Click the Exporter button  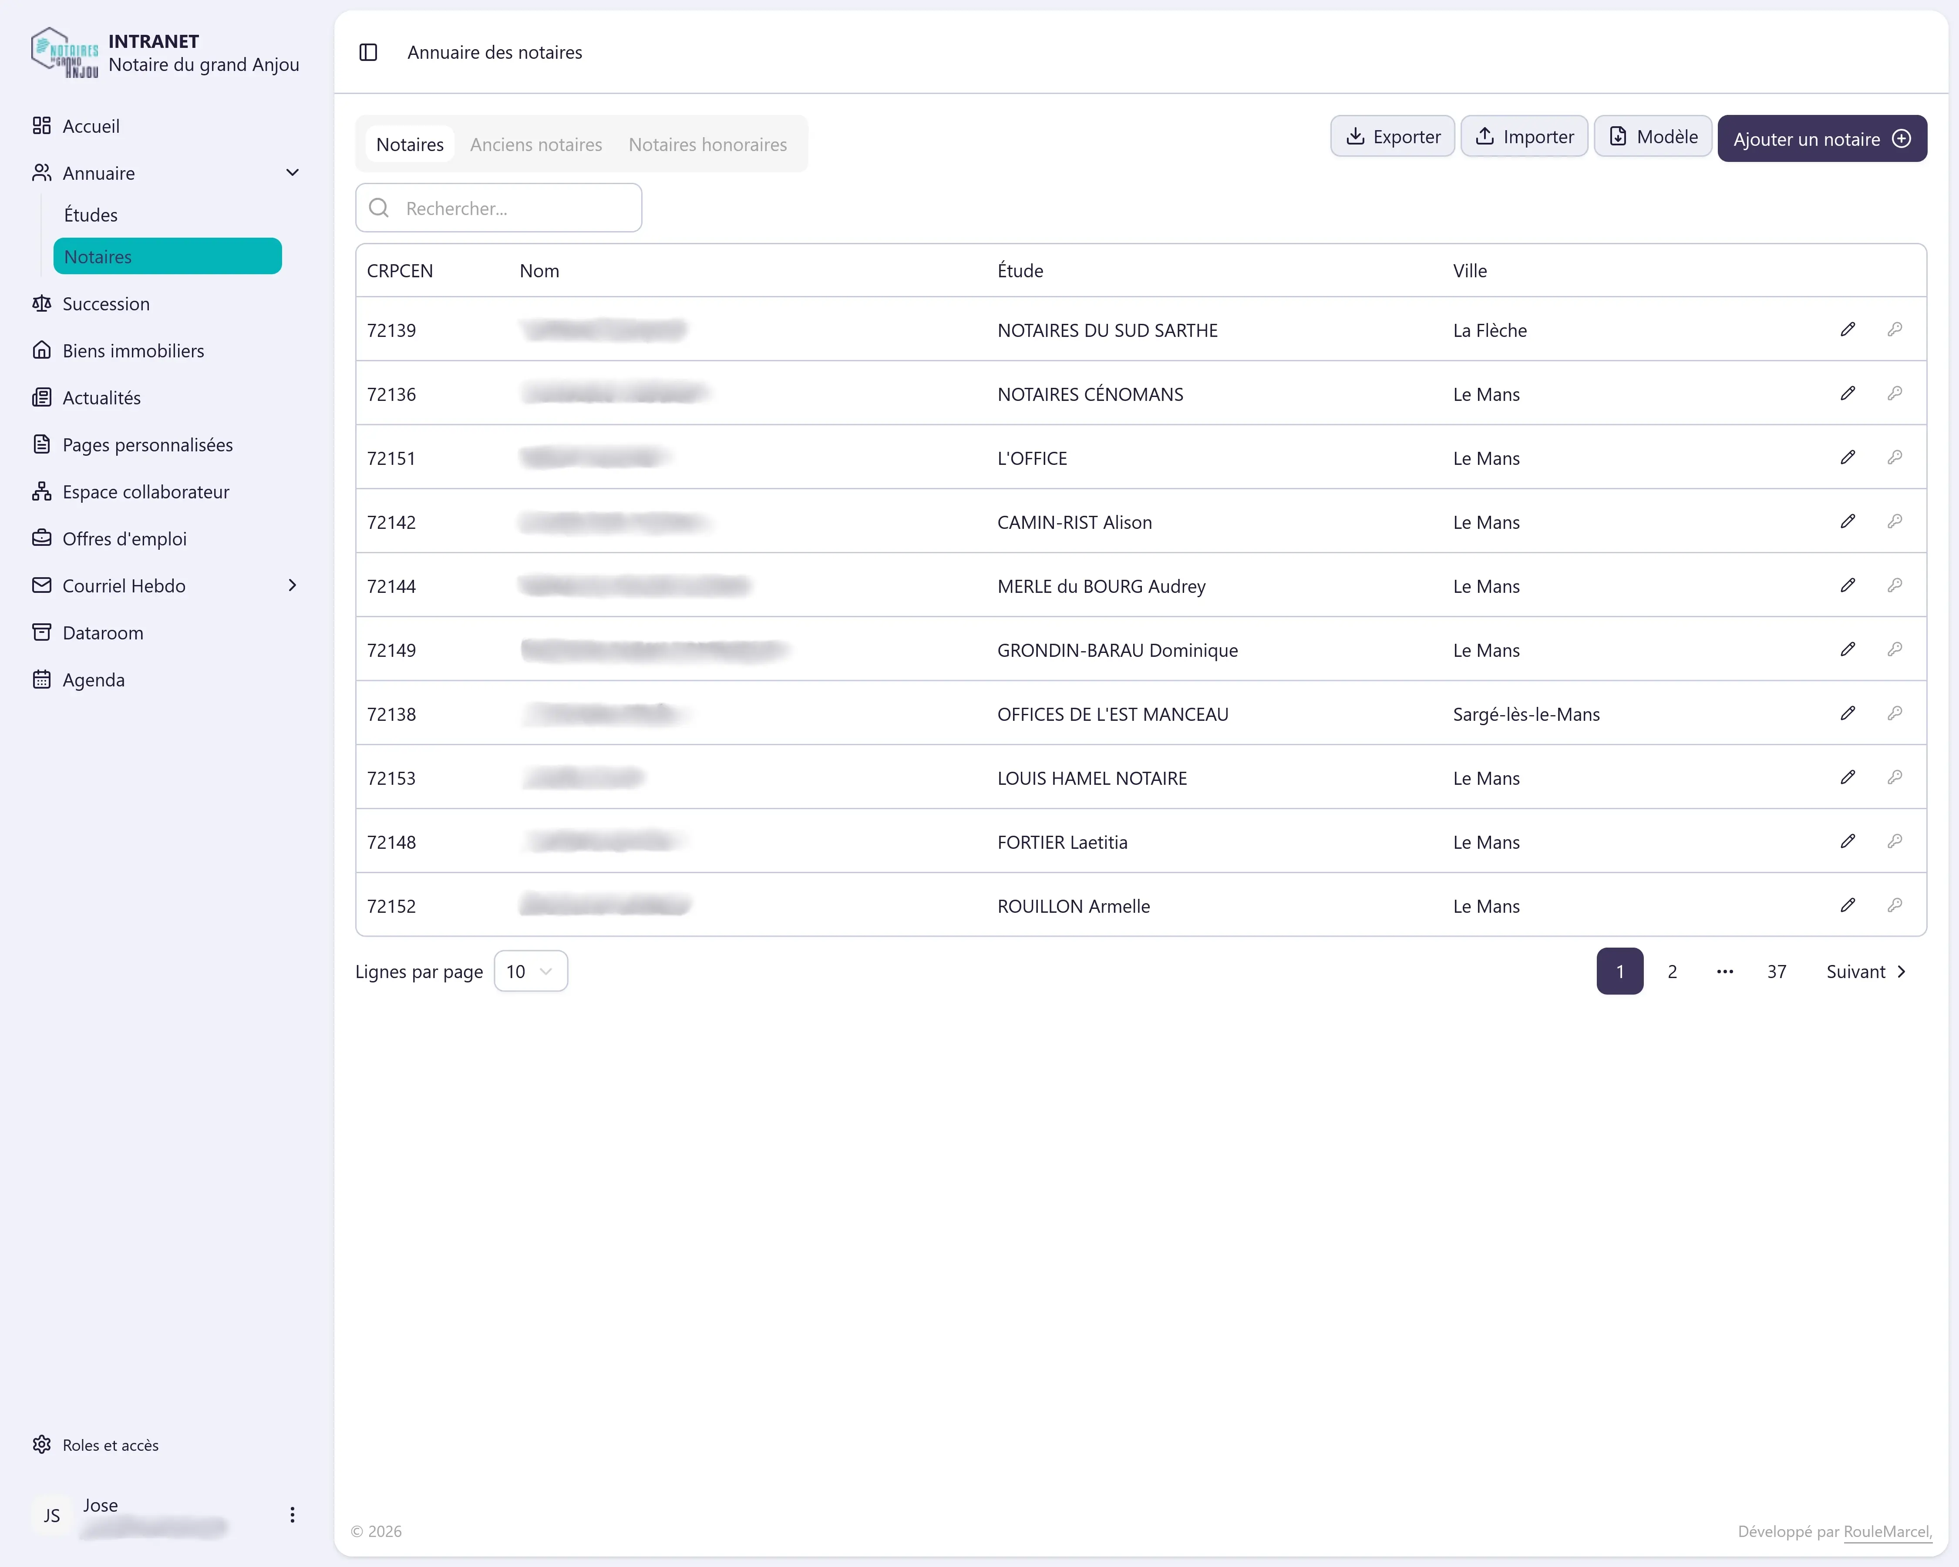coord(1392,136)
